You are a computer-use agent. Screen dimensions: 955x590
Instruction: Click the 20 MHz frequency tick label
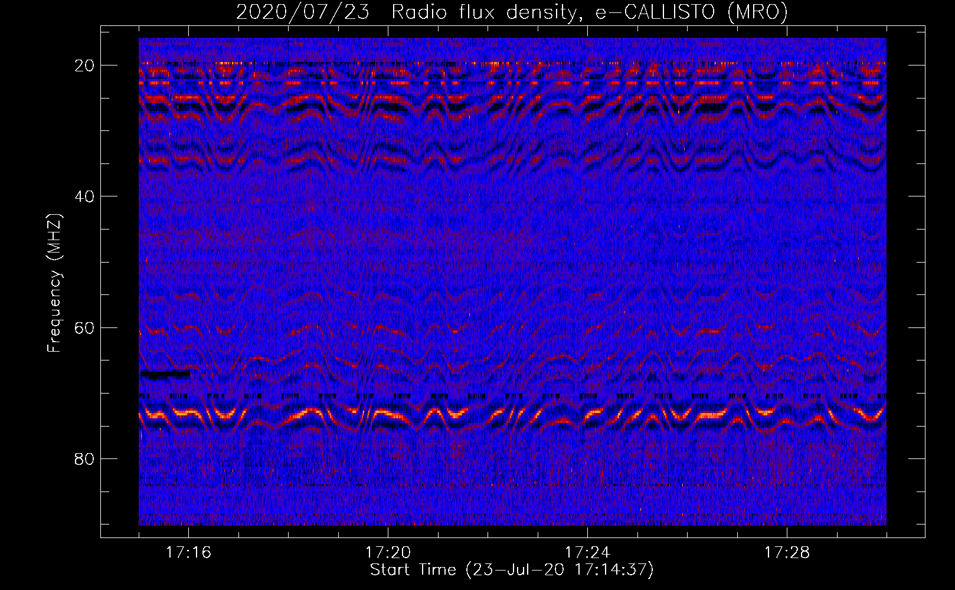(x=84, y=65)
